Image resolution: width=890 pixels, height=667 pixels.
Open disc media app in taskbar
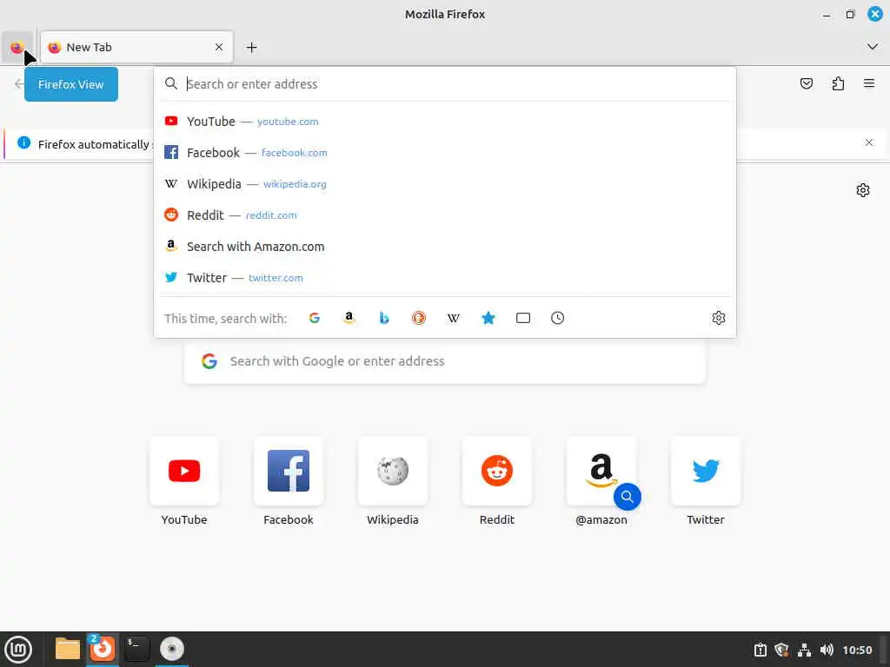click(x=171, y=649)
